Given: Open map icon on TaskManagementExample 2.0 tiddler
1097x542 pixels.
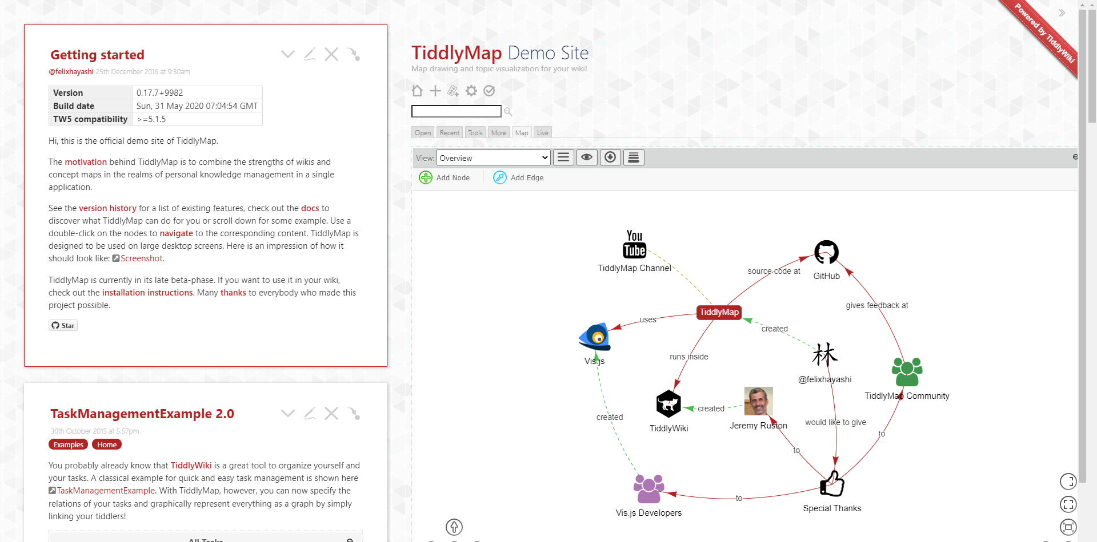Looking at the screenshot, I should click(353, 413).
